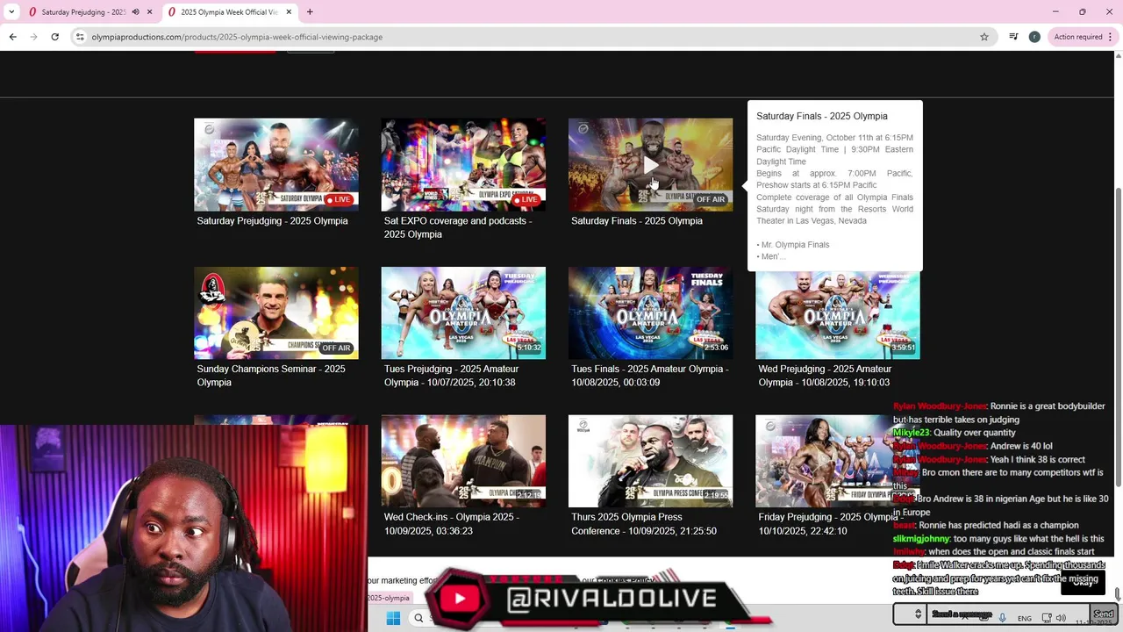Click the taskbar microphone icon
This screenshot has width=1123, height=632.
[1002, 618]
